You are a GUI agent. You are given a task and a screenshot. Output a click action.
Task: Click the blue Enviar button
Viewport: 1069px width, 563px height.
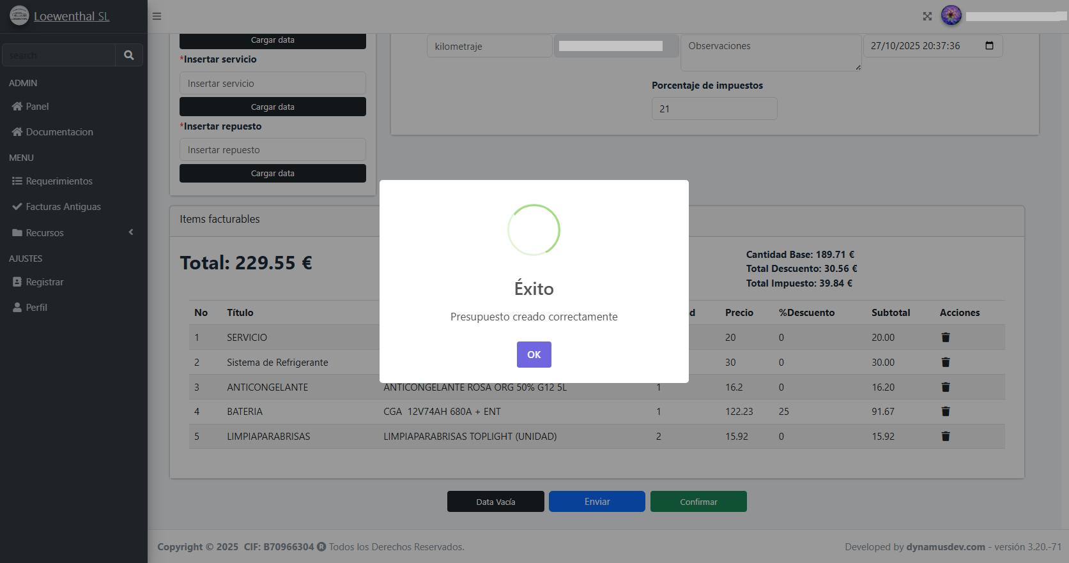click(x=597, y=502)
